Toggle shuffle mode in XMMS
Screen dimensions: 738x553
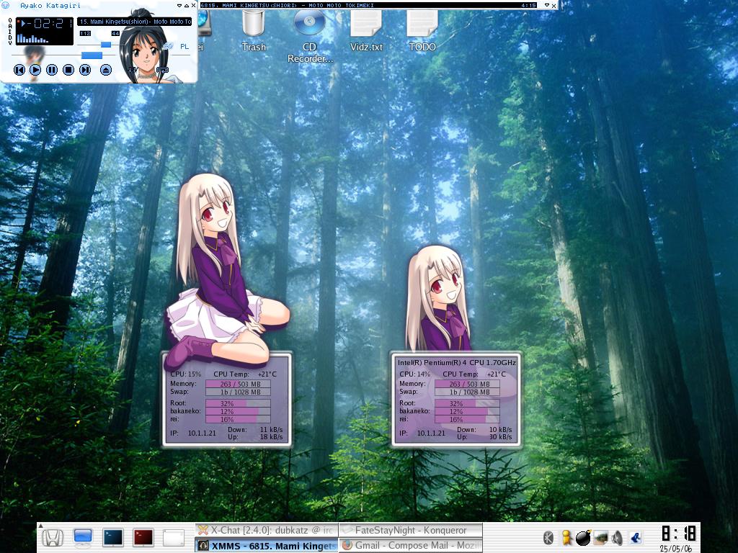133,70
